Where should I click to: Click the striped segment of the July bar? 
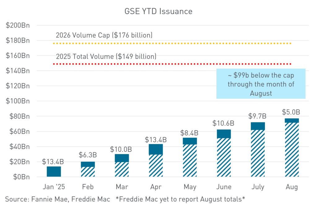pyautogui.click(x=258, y=153)
